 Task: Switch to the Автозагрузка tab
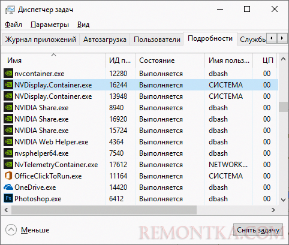coord(105,40)
